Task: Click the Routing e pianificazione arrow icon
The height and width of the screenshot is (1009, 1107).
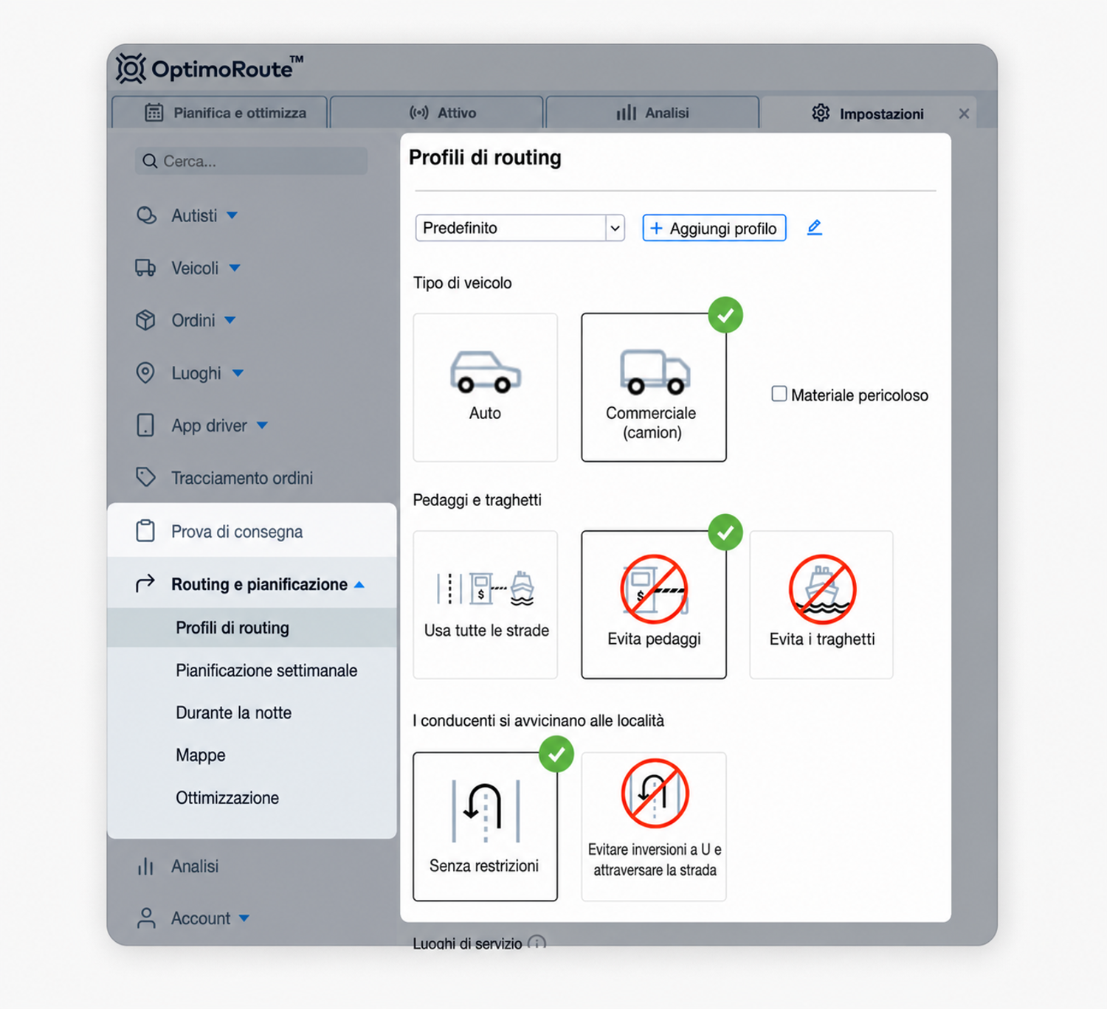Action: pos(145,583)
